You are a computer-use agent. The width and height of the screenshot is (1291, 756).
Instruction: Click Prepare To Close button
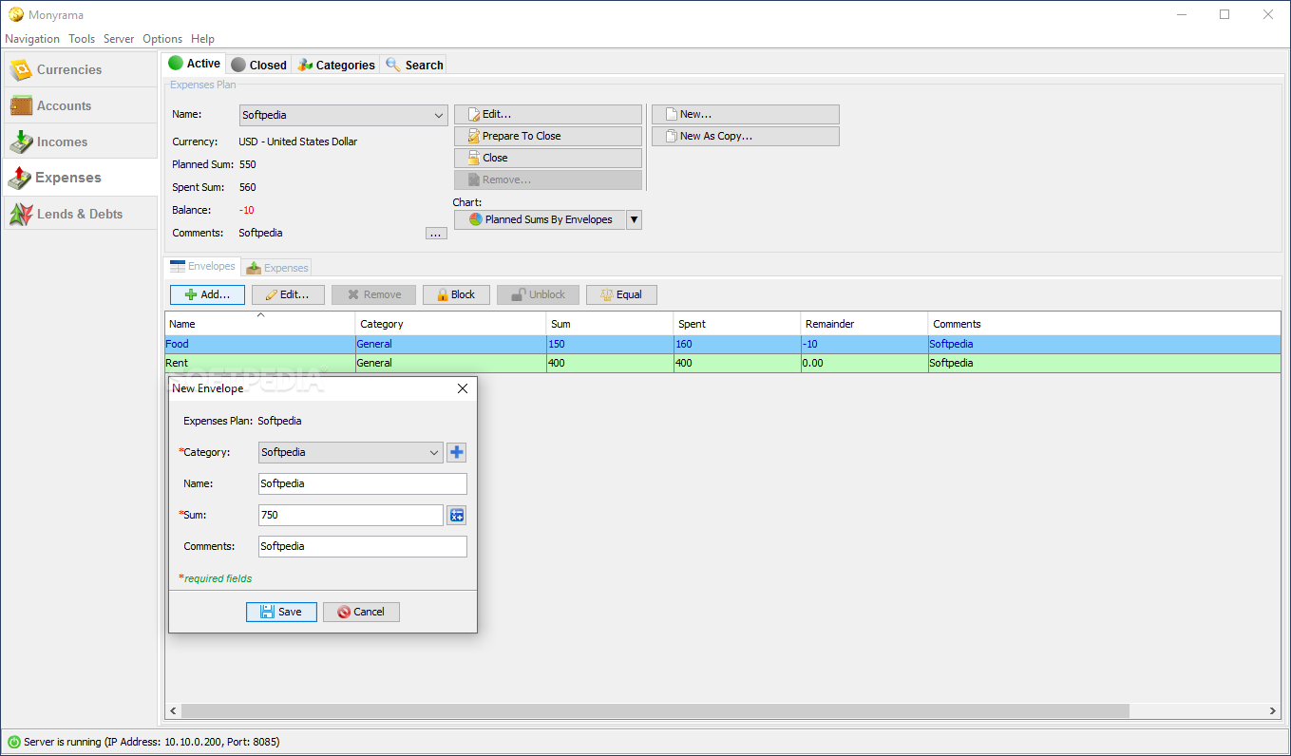click(x=548, y=136)
